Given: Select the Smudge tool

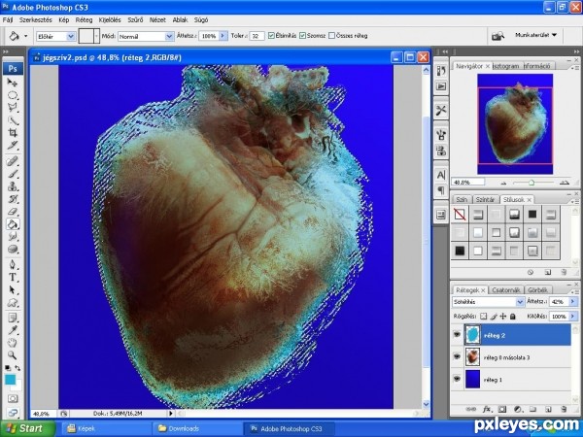Looking at the screenshot, I should [x=13, y=236].
